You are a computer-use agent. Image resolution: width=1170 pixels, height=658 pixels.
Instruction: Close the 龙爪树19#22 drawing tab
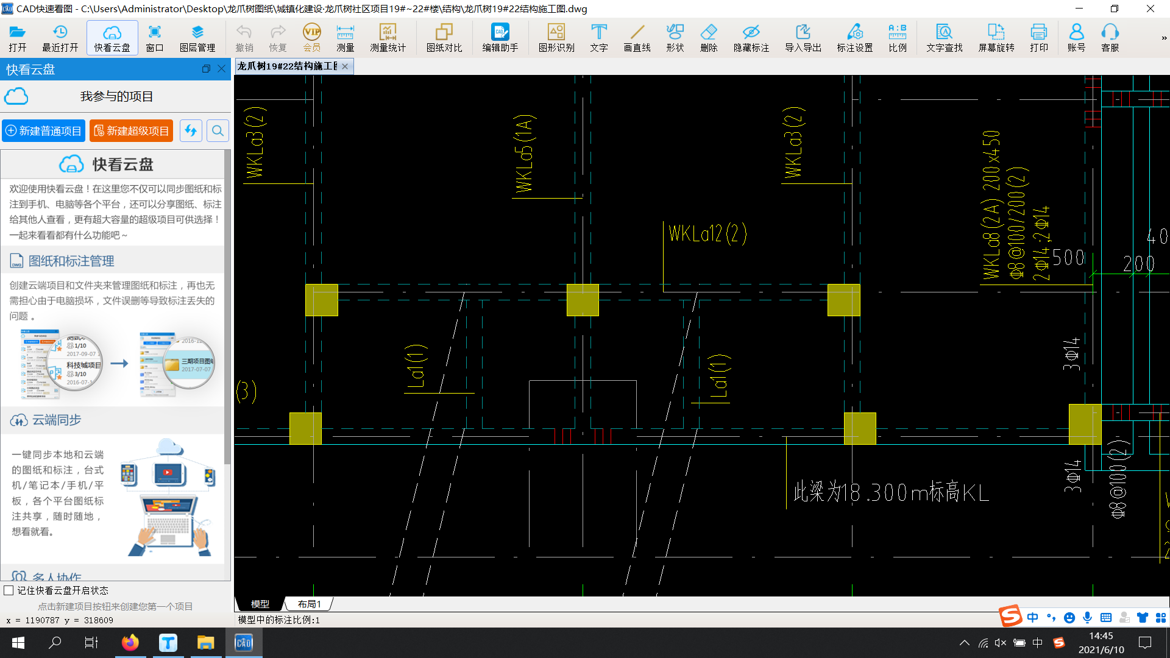tap(345, 66)
